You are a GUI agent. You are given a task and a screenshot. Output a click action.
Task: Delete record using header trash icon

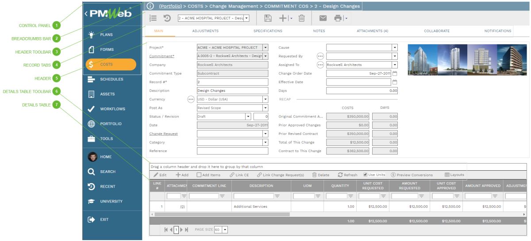click(x=301, y=18)
